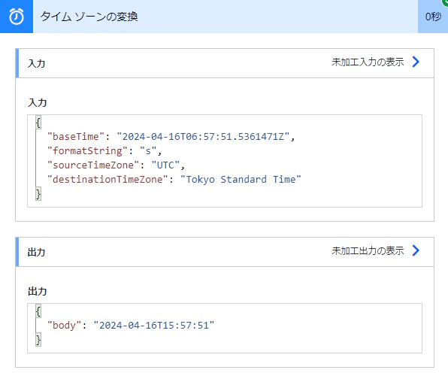Show raw inputs via 未加工入力の表示 link
Viewport: 448px width, 382px height.
click(368, 62)
